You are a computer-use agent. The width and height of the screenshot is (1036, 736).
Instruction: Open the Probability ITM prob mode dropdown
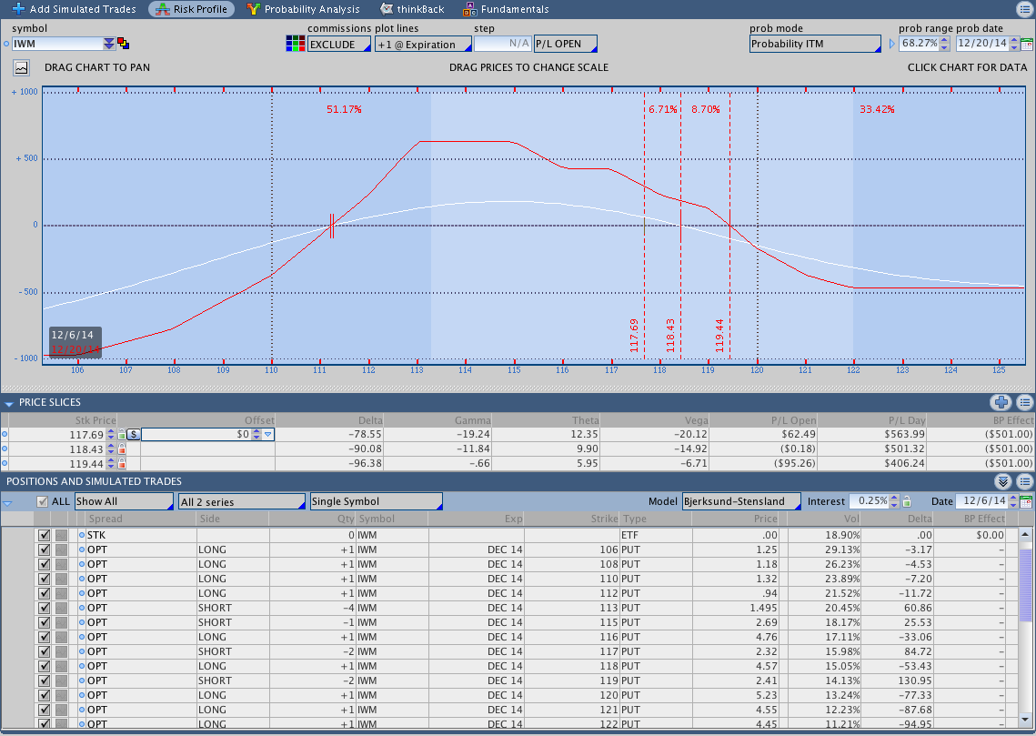815,44
